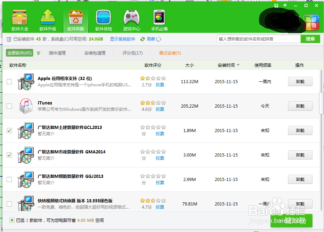Click the 快转视频格式转换器 program icon

coord(26,203)
